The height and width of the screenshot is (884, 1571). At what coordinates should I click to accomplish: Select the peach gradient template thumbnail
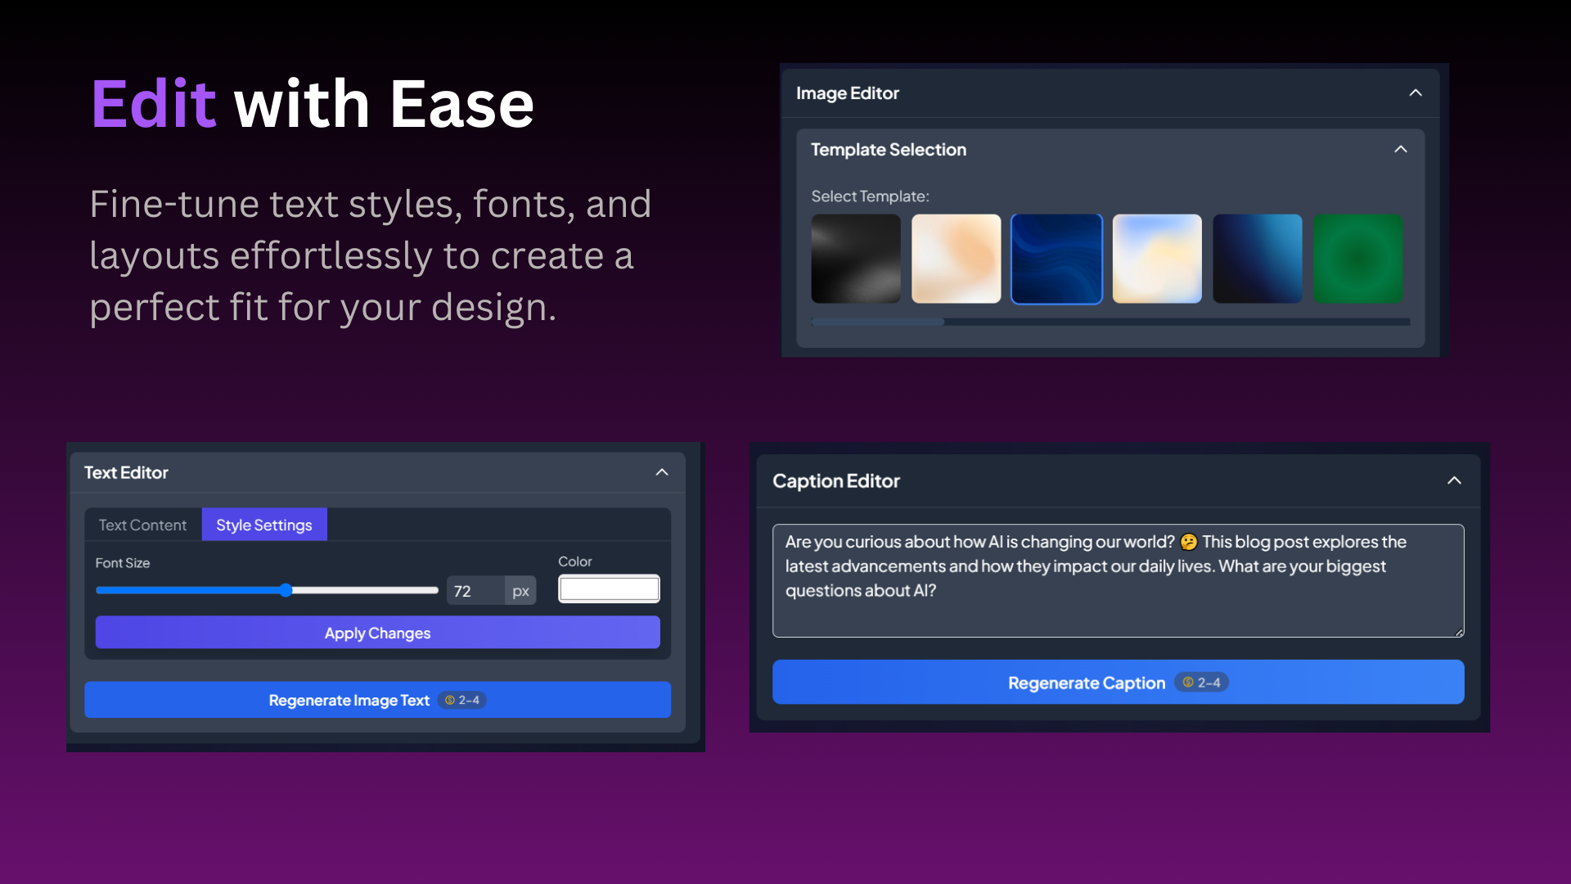pyautogui.click(x=956, y=259)
